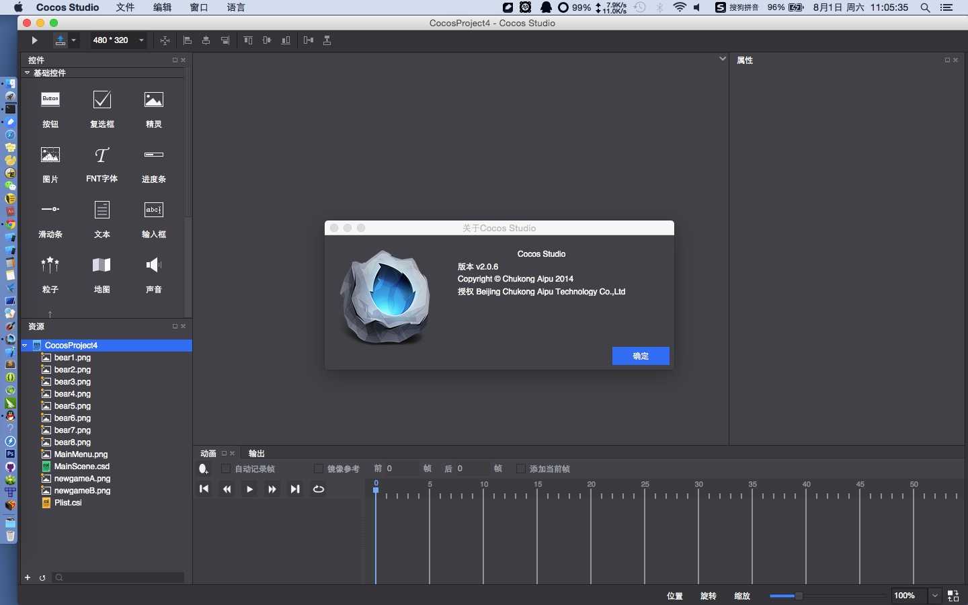Click the blue publish icon in the toolbar

[x=61, y=40]
